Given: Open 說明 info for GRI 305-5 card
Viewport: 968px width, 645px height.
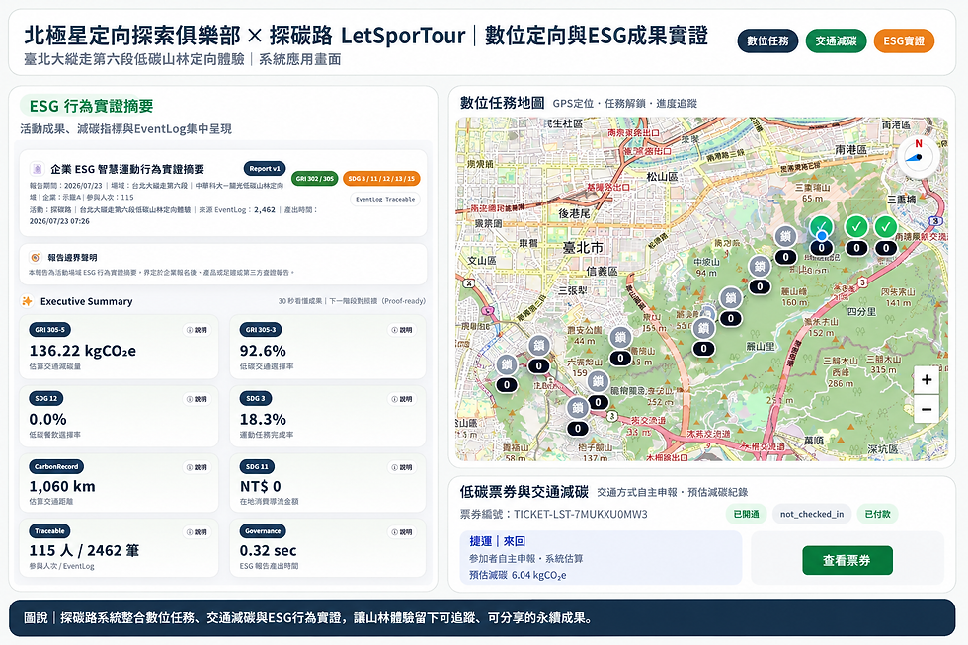Looking at the screenshot, I should coord(197,330).
